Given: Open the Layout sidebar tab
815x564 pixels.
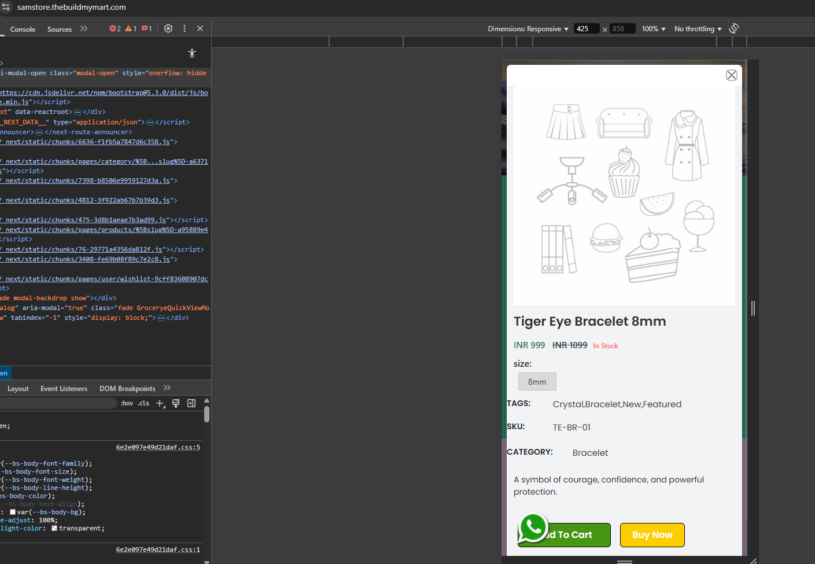Looking at the screenshot, I should (x=18, y=389).
